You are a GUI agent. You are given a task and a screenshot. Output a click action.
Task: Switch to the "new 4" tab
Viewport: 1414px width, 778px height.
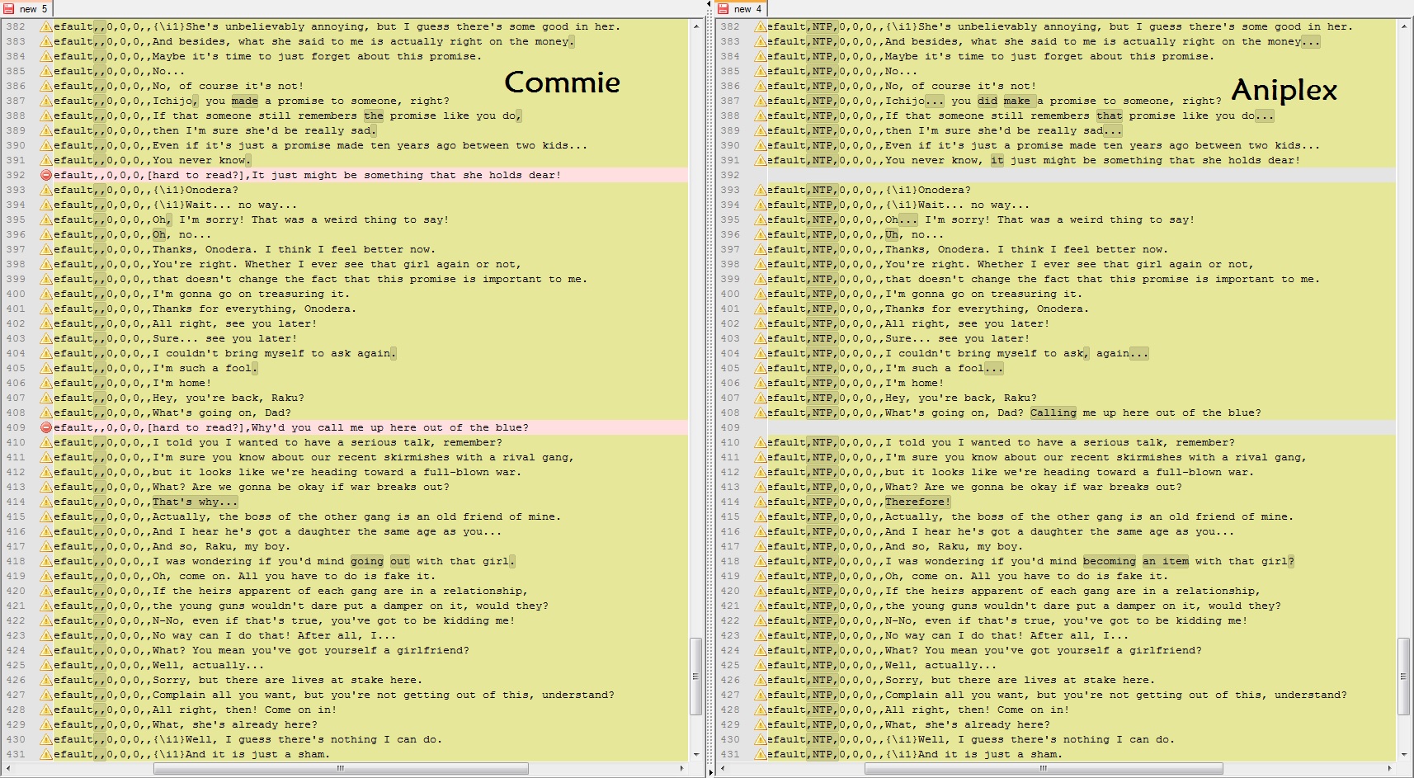742,8
